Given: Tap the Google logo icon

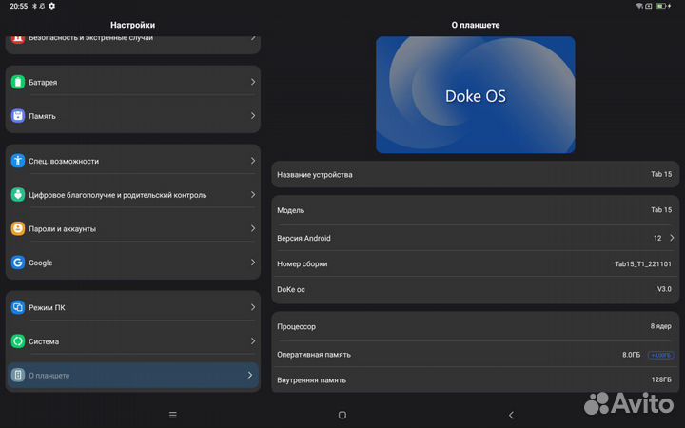Looking at the screenshot, I should pos(18,263).
